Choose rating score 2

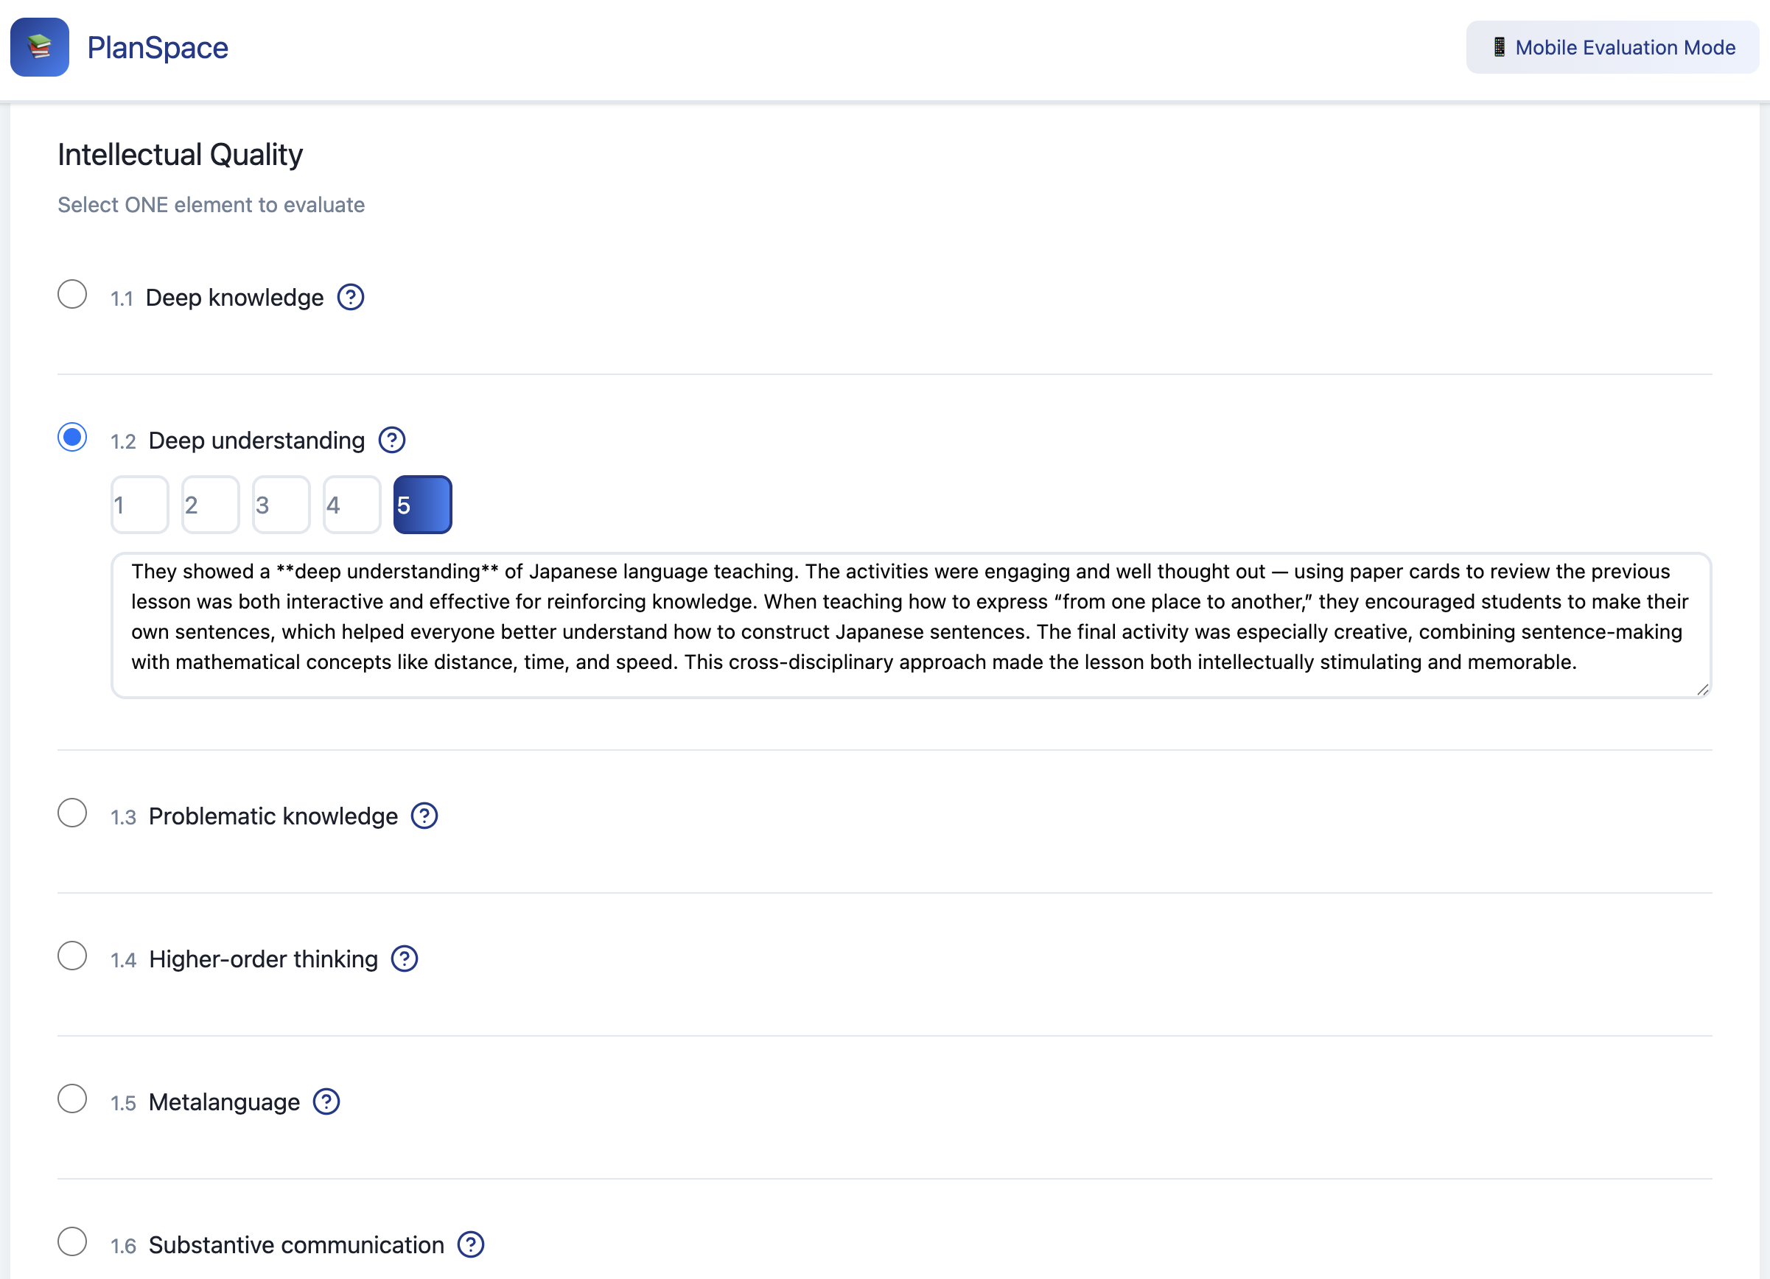pyautogui.click(x=211, y=505)
